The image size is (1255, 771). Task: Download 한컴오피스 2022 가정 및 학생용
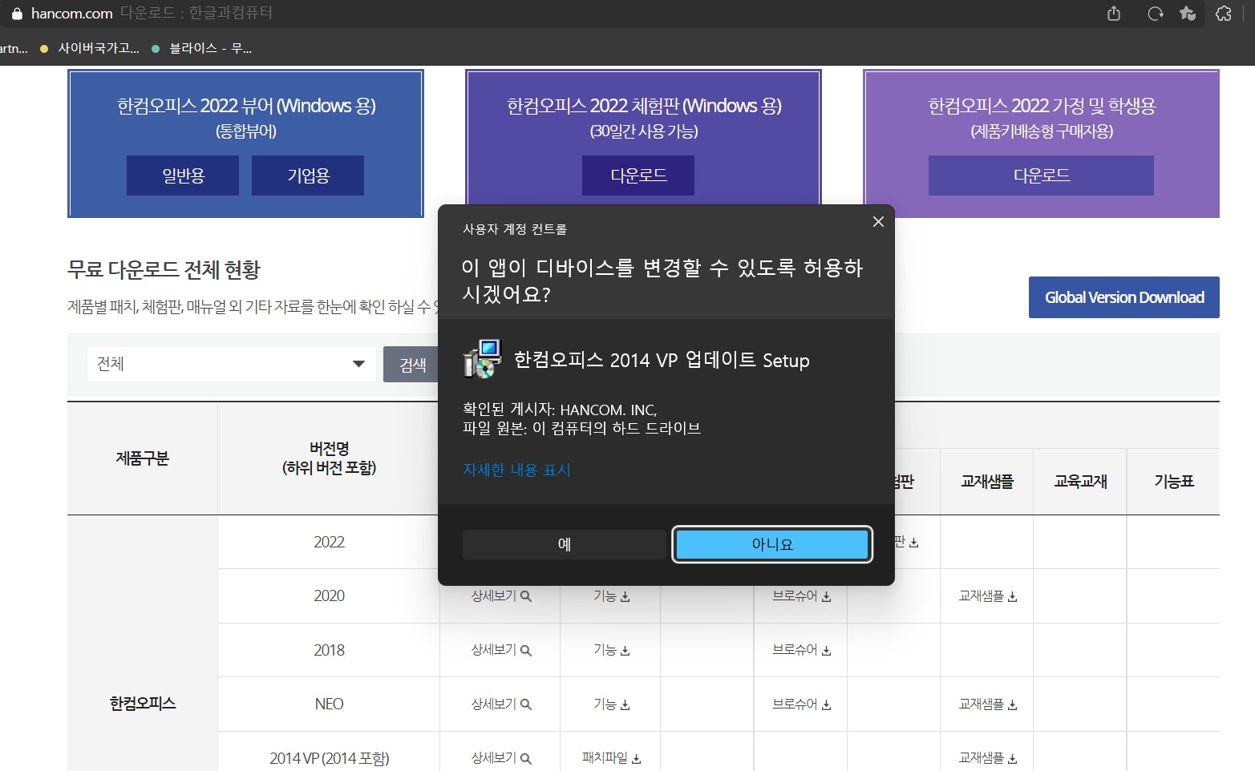pyautogui.click(x=1041, y=176)
